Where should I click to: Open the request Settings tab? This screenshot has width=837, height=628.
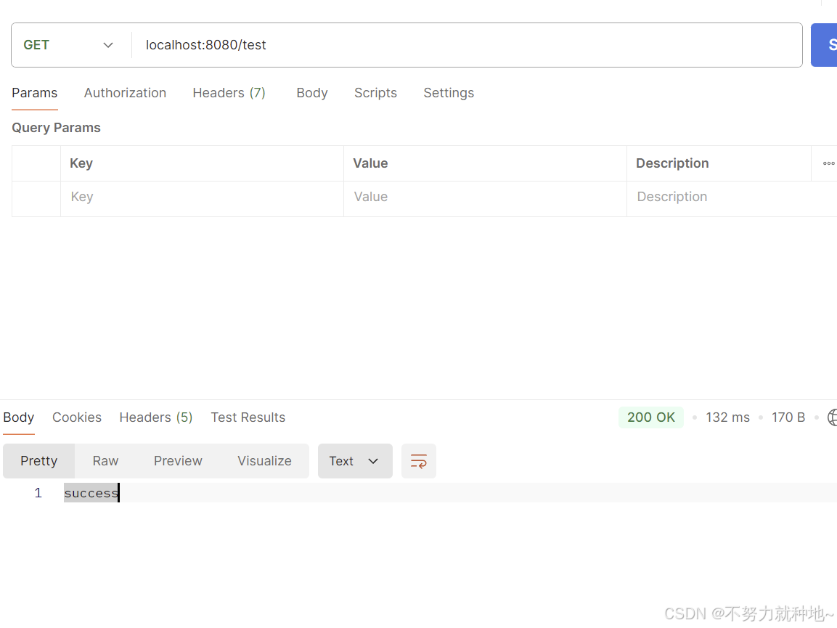[448, 93]
